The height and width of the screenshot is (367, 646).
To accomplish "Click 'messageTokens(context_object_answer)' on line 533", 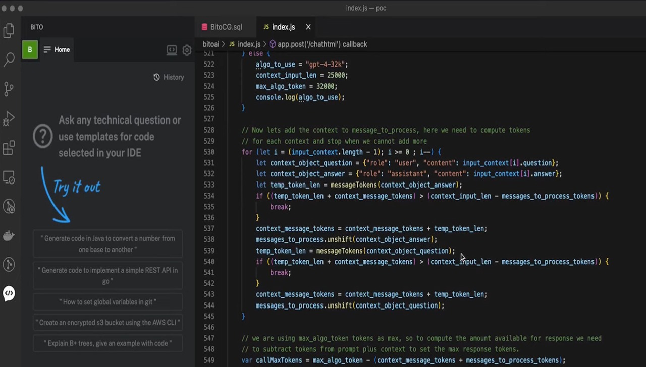I will (x=394, y=185).
